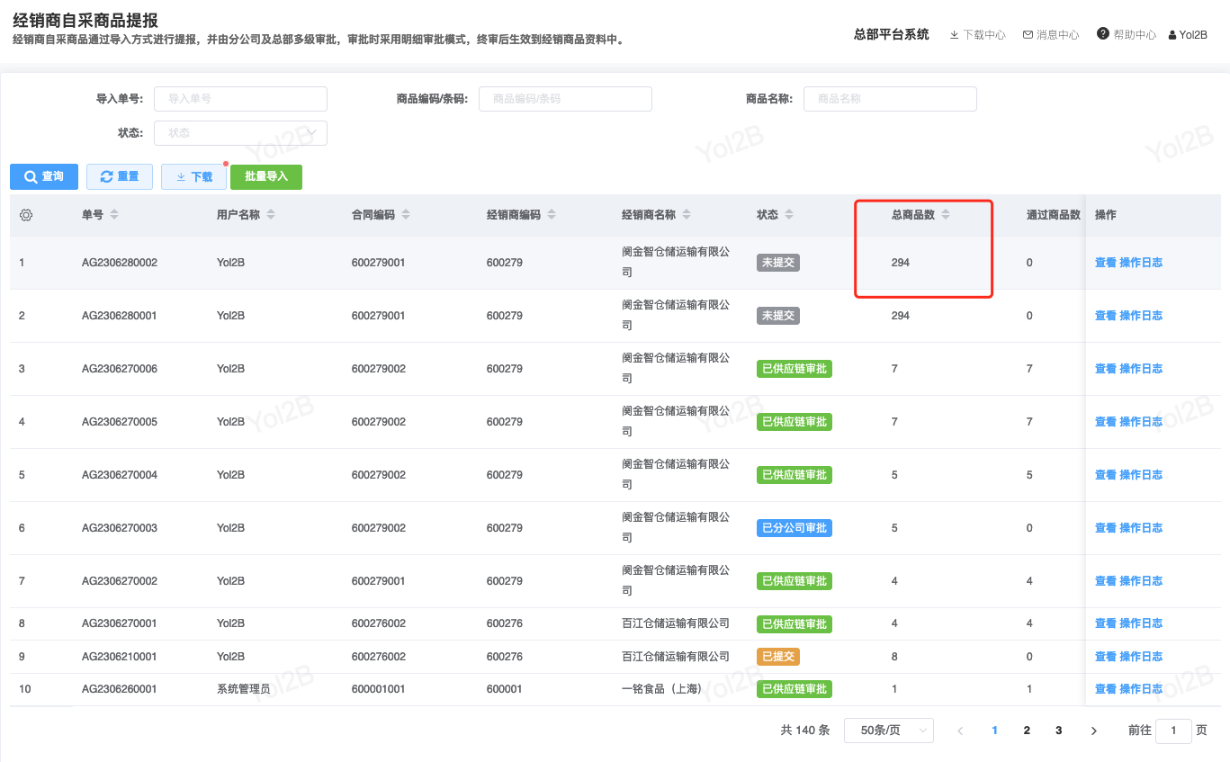1230x762 pixels.
Task: Click 总部平台系统 in the header
Action: [891, 34]
